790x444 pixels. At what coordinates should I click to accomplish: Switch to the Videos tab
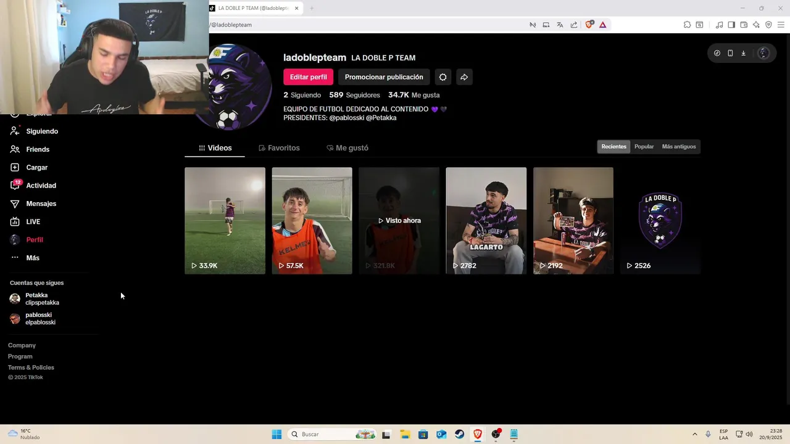coord(215,148)
